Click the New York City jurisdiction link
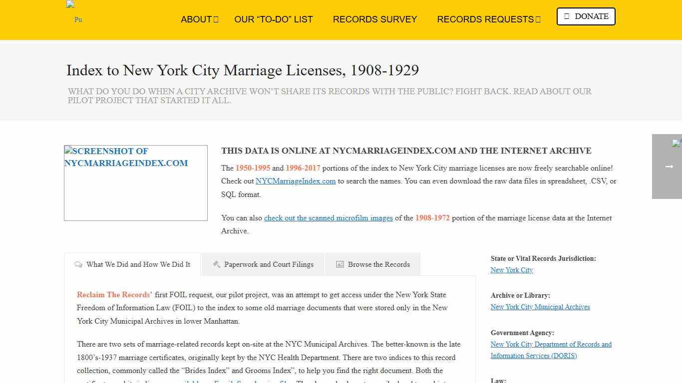682x383 pixels. tap(511, 270)
